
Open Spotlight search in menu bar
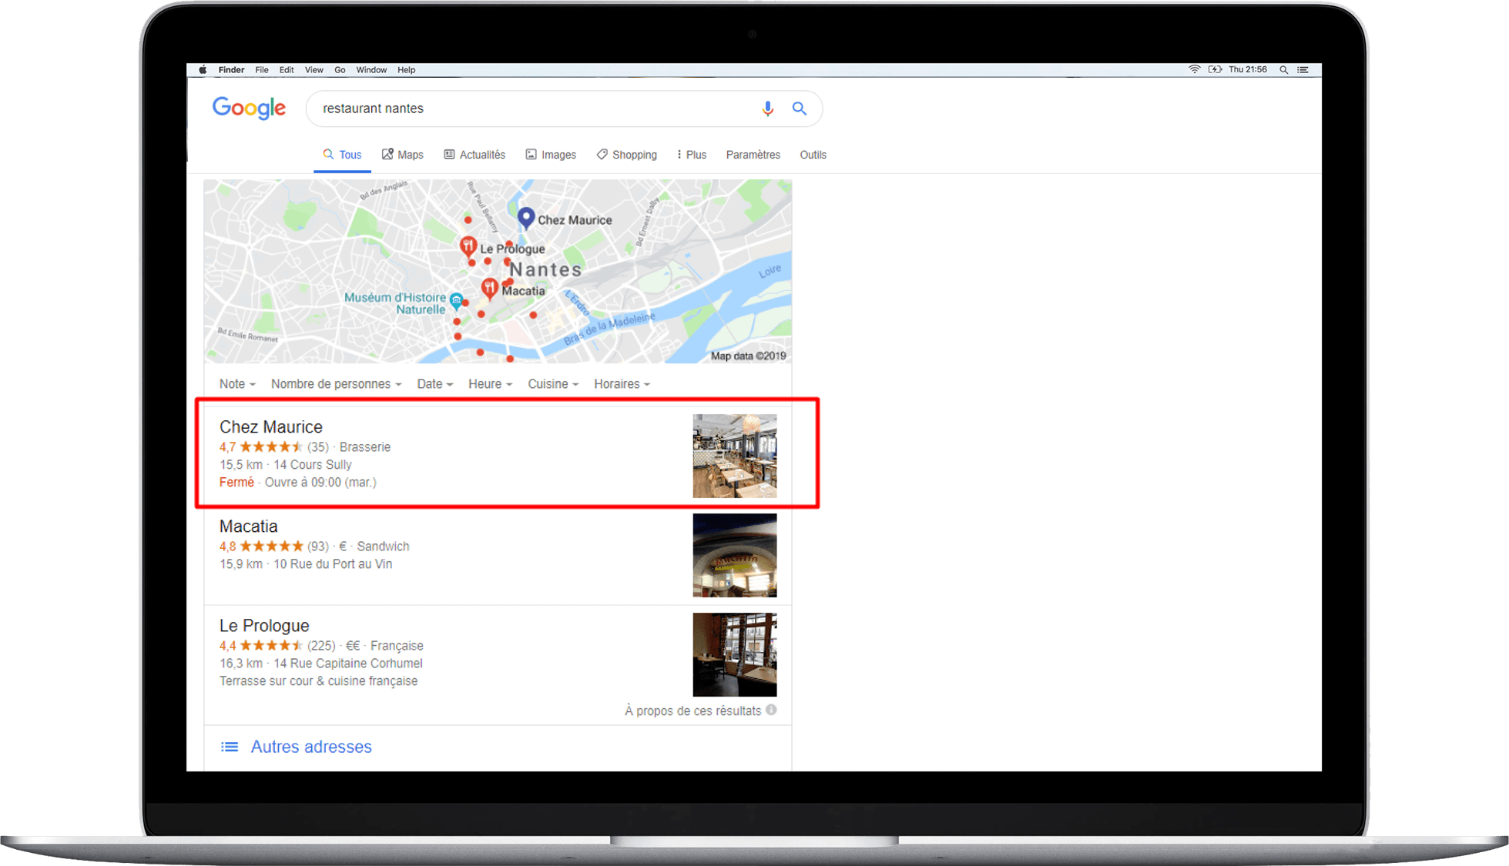coord(1283,69)
